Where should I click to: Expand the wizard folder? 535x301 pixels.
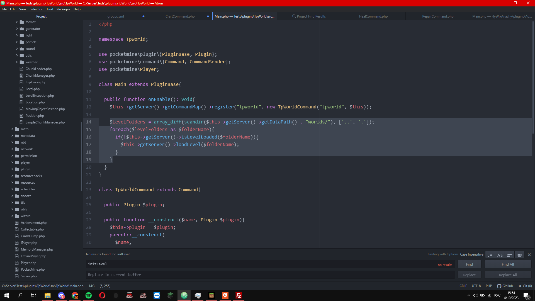pyautogui.click(x=12, y=216)
